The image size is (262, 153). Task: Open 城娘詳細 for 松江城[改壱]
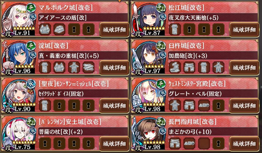[x=244, y=30]
